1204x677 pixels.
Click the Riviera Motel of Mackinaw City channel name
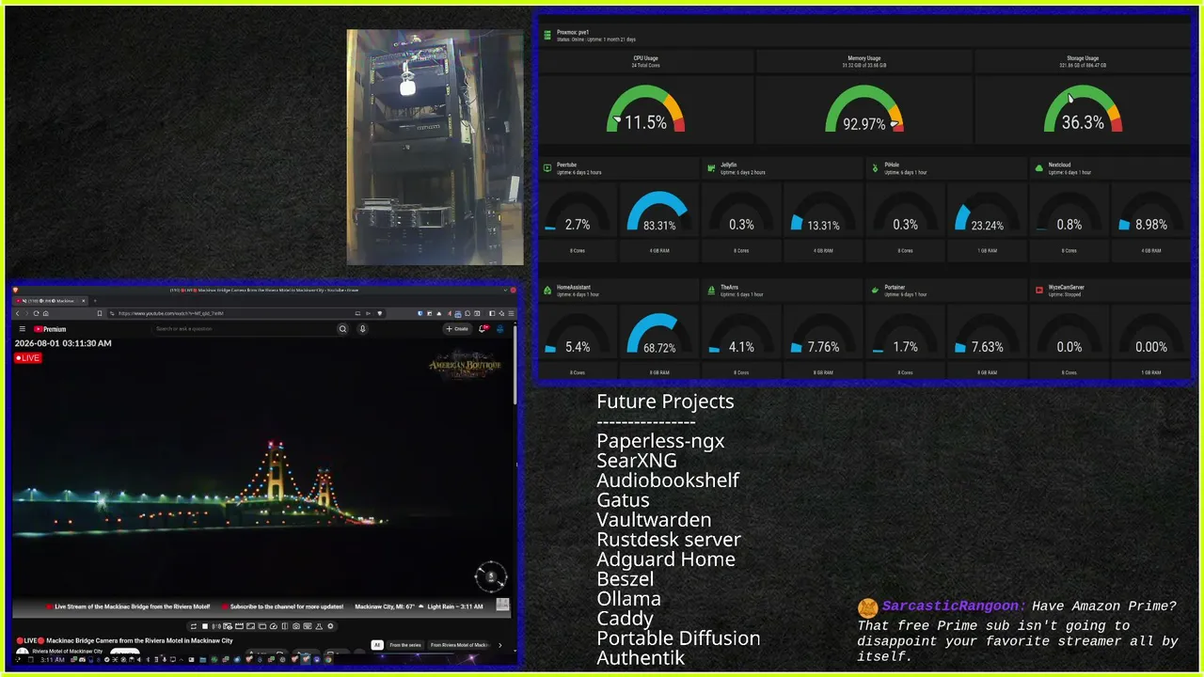click(68, 651)
